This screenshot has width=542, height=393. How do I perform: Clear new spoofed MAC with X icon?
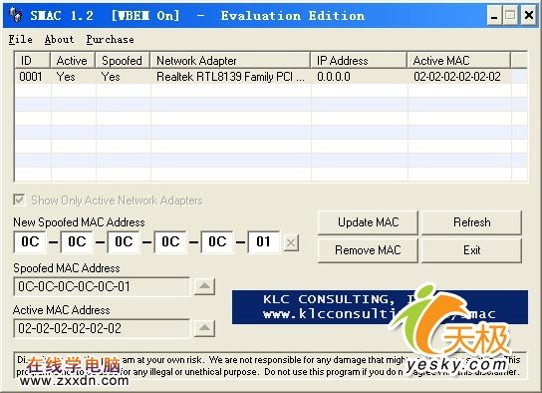tap(291, 242)
